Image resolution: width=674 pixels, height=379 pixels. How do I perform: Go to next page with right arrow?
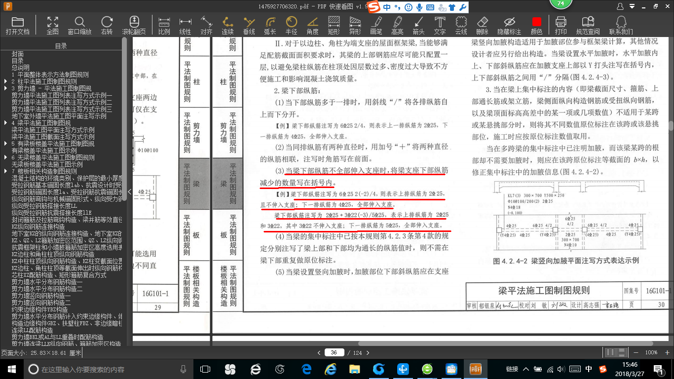pyautogui.click(x=369, y=352)
